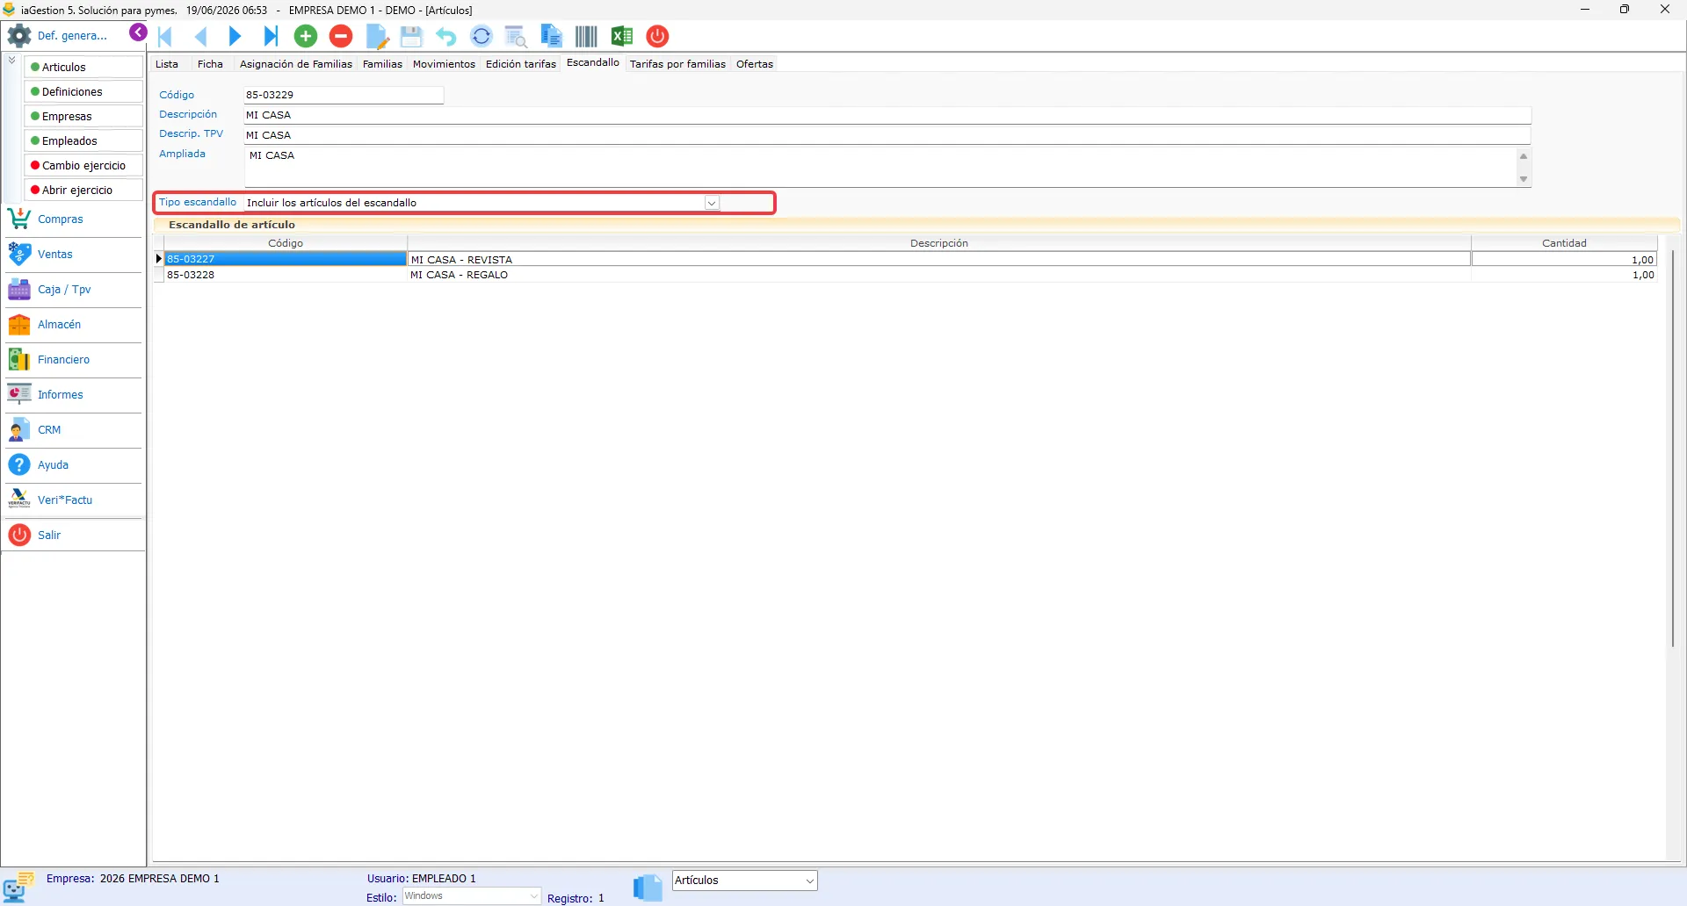Save with the floppy disk icon
The width and height of the screenshot is (1687, 906).
(411, 36)
